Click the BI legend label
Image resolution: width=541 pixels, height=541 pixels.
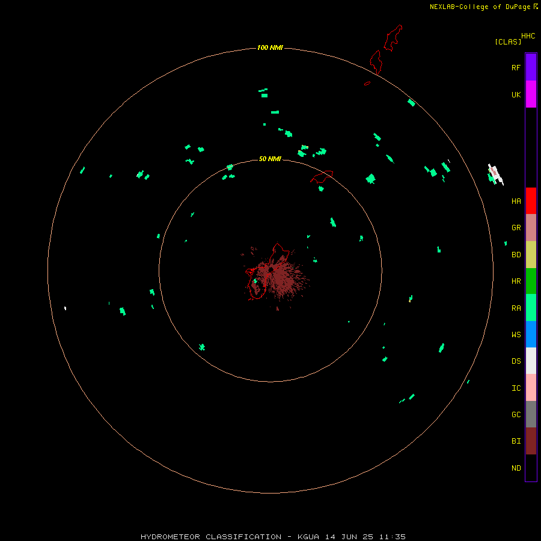tap(516, 441)
